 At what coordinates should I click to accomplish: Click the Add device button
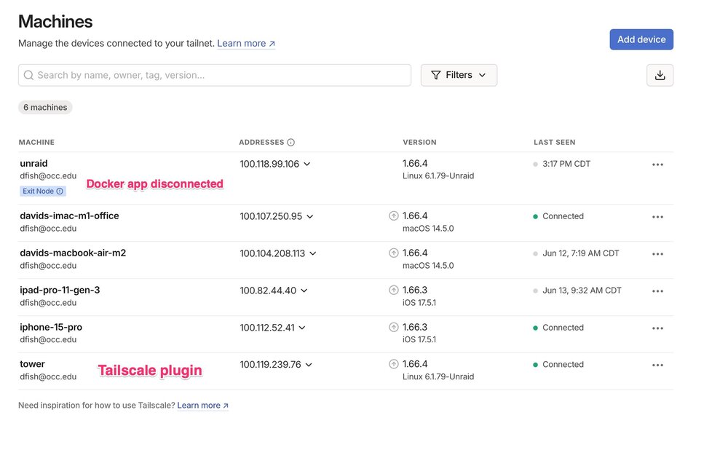[x=641, y=39]
